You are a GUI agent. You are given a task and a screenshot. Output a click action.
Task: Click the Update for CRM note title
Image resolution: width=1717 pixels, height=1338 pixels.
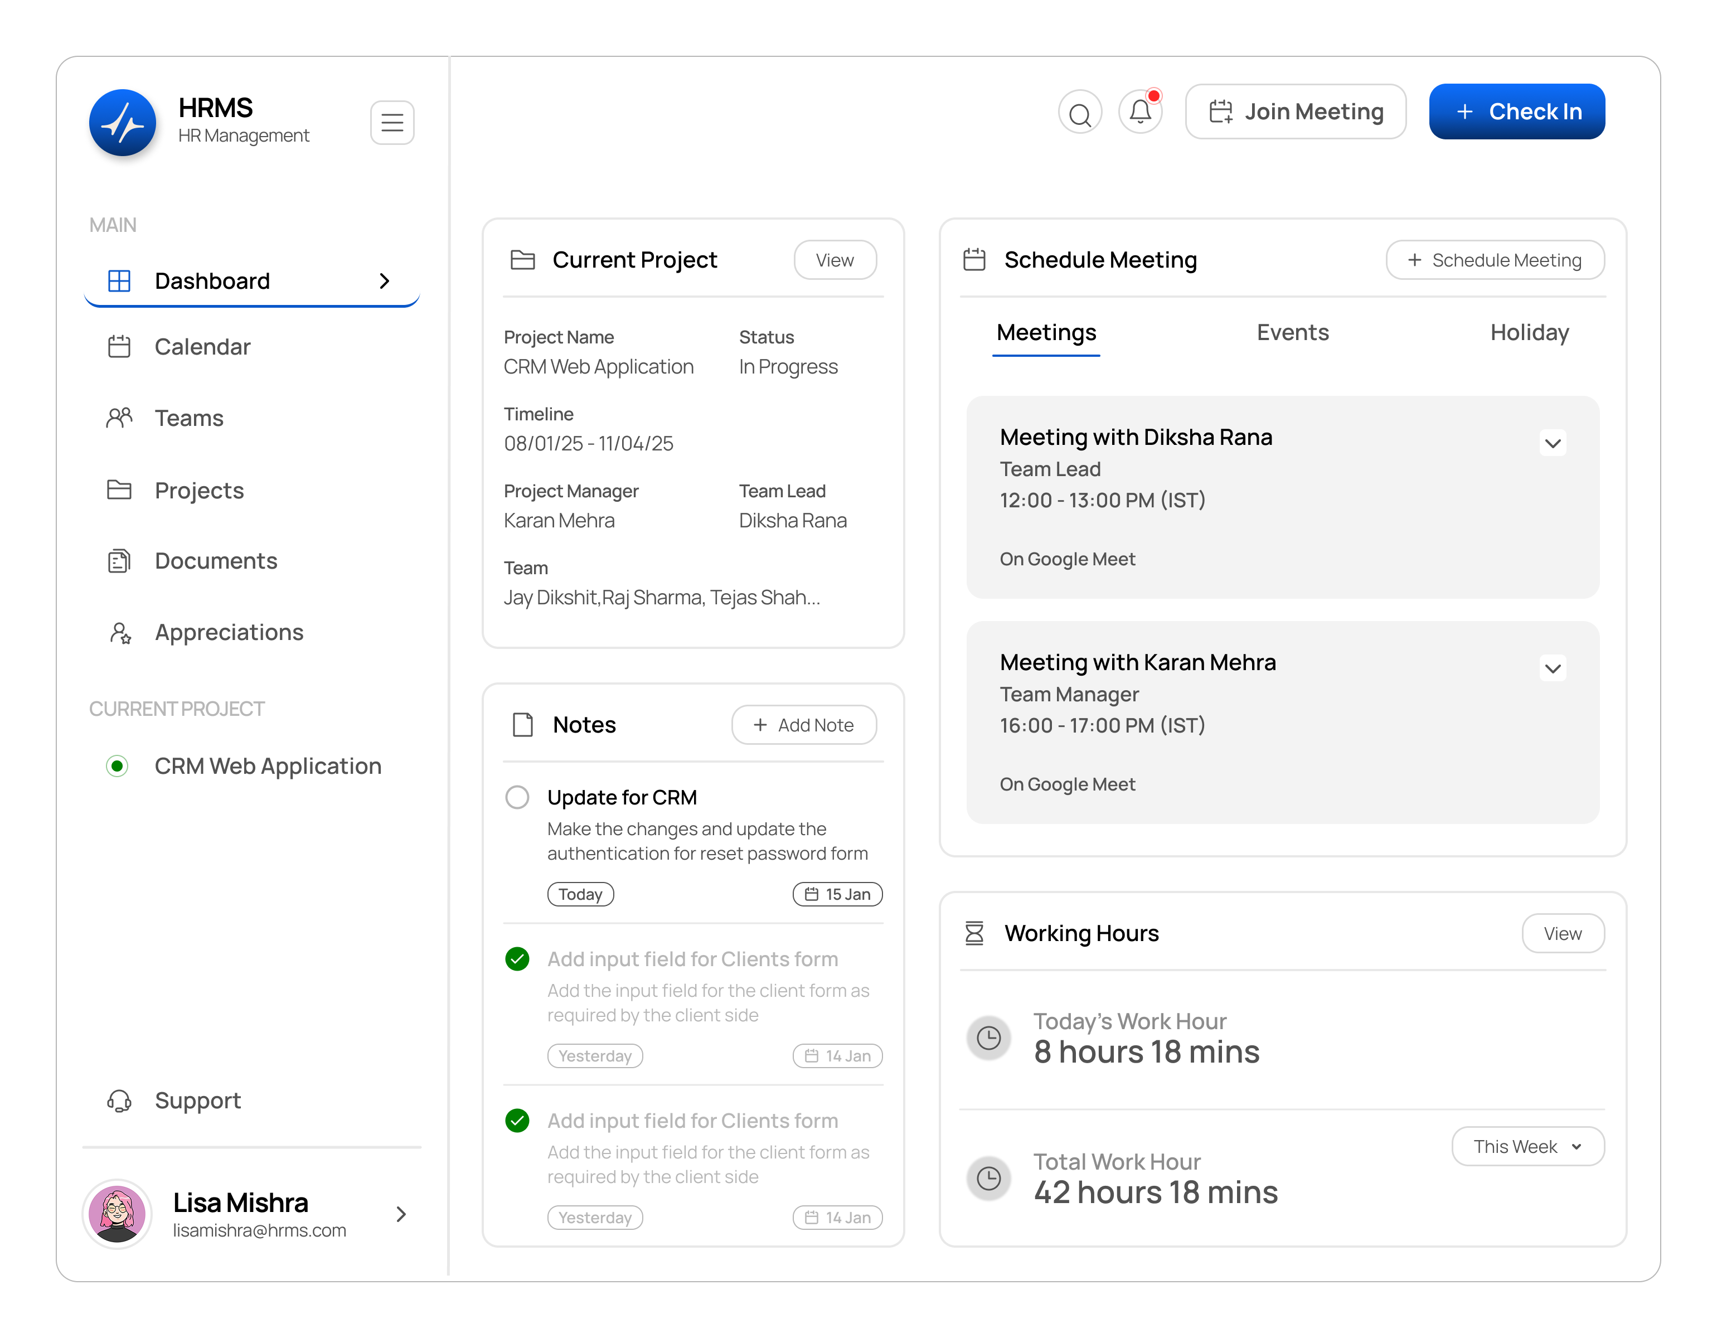(622, 797)
